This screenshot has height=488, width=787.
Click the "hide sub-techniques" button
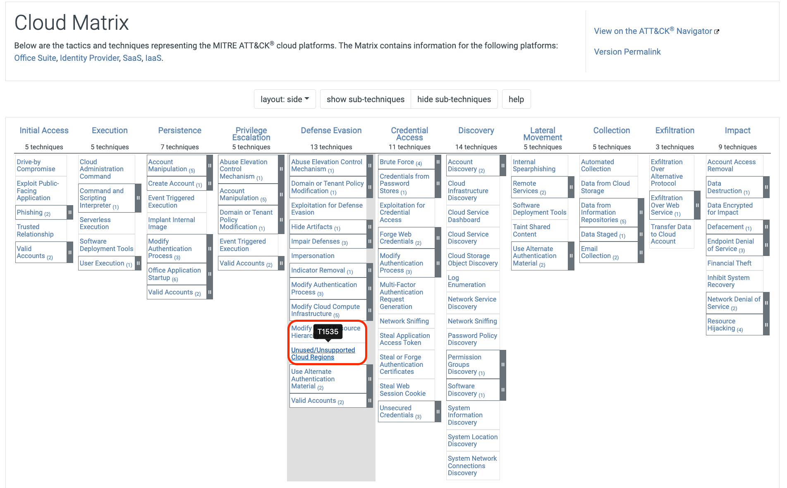pyautogui.click(x=454, y=99)
